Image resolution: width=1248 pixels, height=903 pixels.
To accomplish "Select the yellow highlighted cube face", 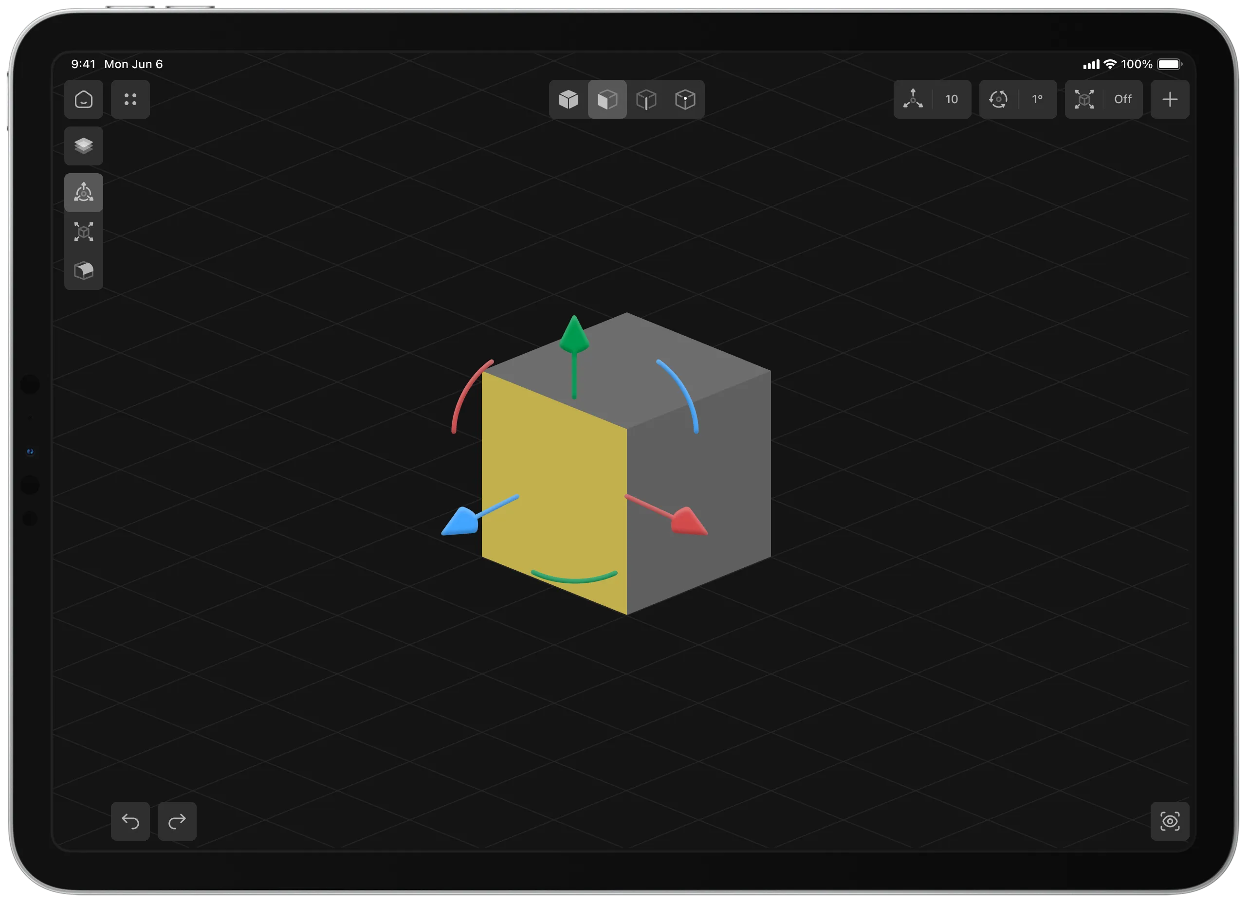I will click(553, 473).
